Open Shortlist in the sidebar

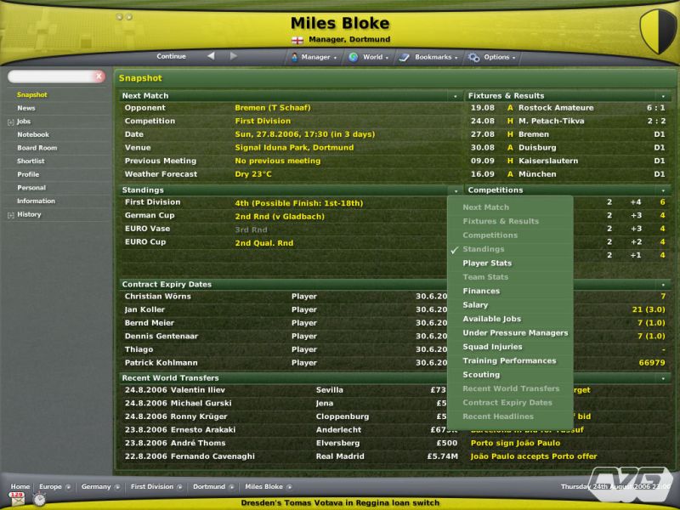(31, 161)
